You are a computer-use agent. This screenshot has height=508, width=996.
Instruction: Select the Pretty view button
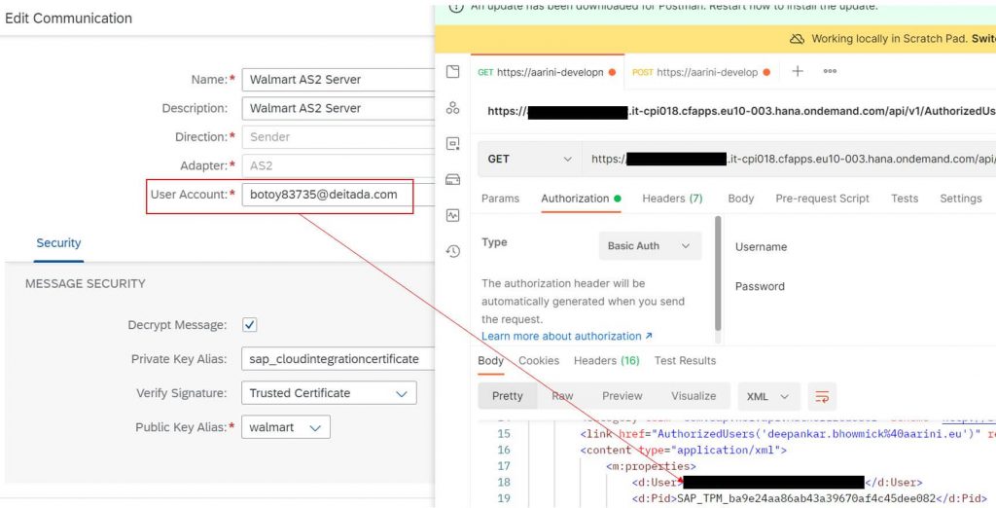(508, 396)
